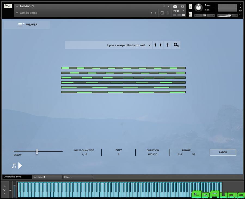Decrease keyboard octave shift down arrow
The width and height of the screenshot is (245, 199).
click(x=5, y=193)
